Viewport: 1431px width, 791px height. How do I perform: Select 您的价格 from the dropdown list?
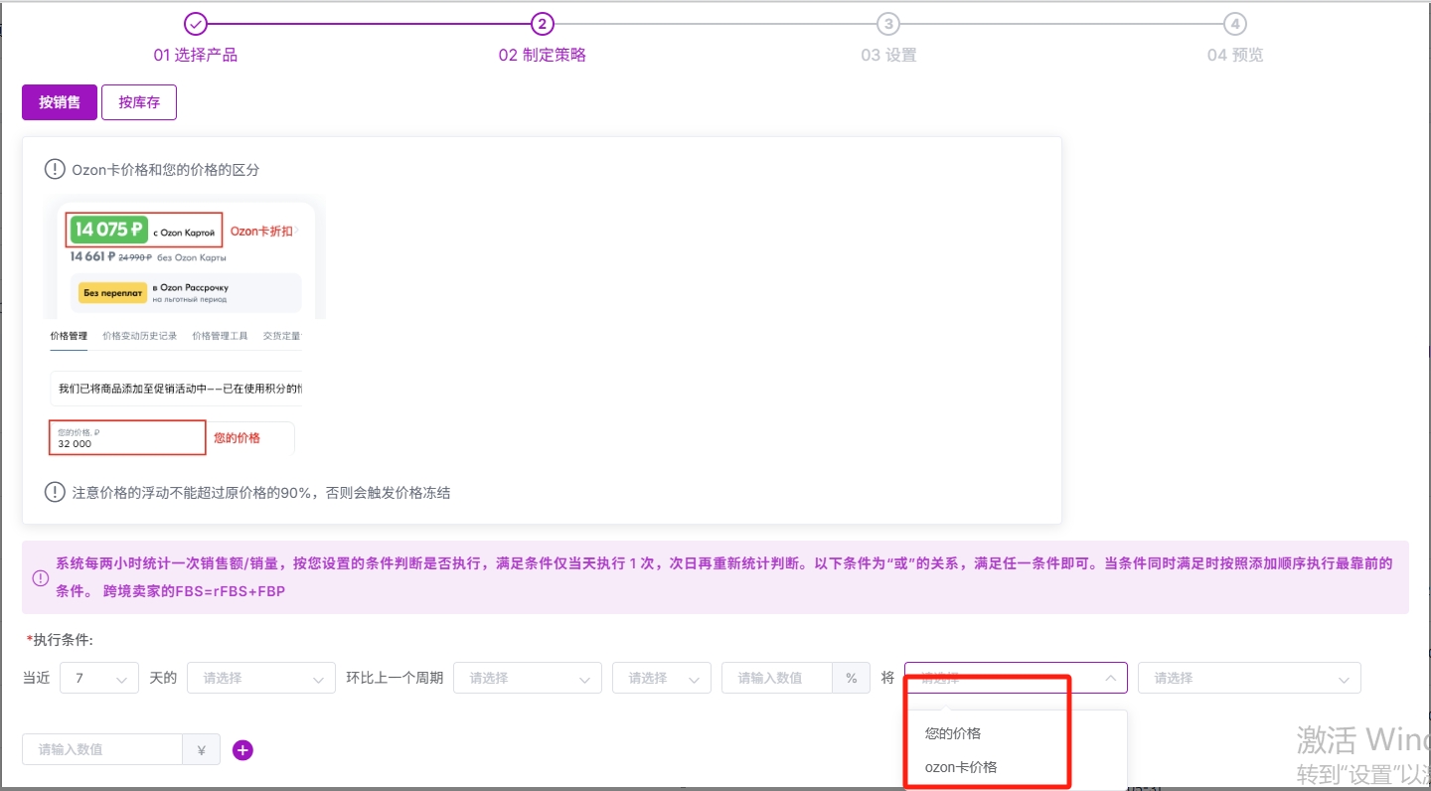pyautogui.click(x=953, y=733)
